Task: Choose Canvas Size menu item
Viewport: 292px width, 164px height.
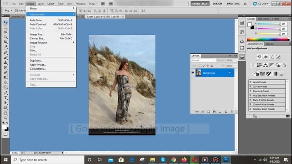Action: (51, 38)
